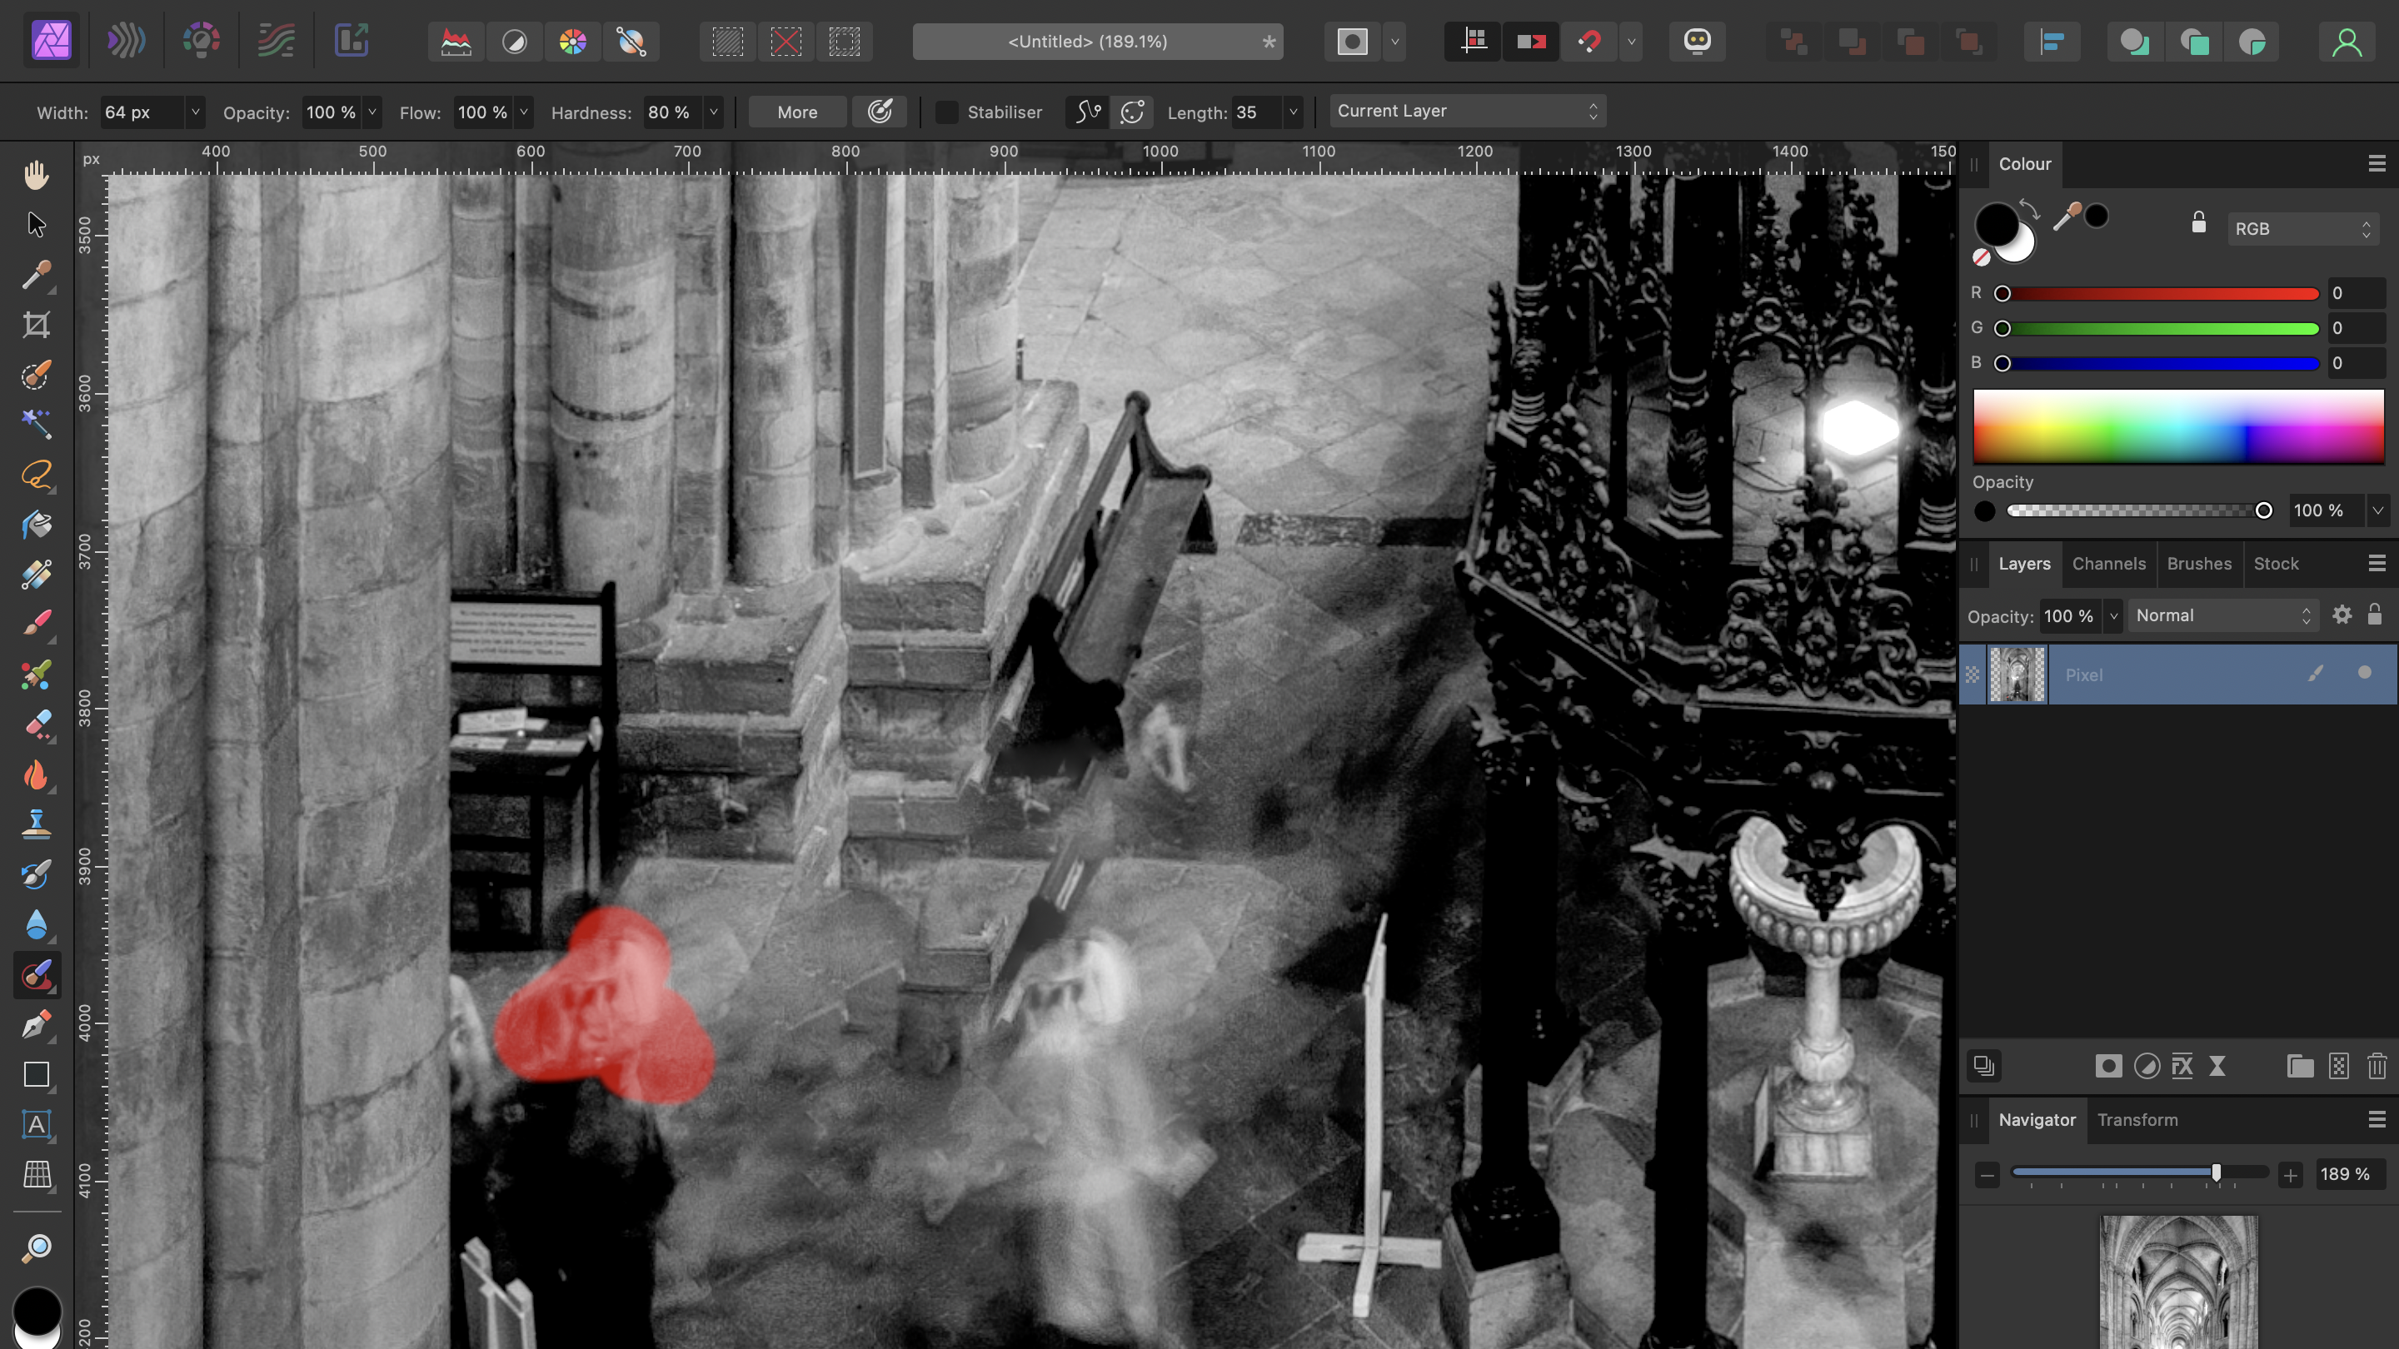Viewport: 2399px width, 1349px height.
Task: Apply Auto Contrast from toolbar
Action: point(514,41)
